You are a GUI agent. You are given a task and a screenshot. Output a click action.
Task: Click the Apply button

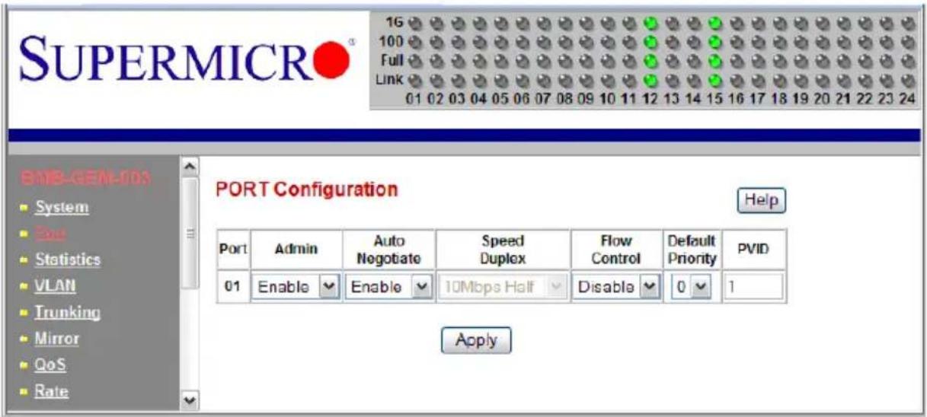click(476, 340)
